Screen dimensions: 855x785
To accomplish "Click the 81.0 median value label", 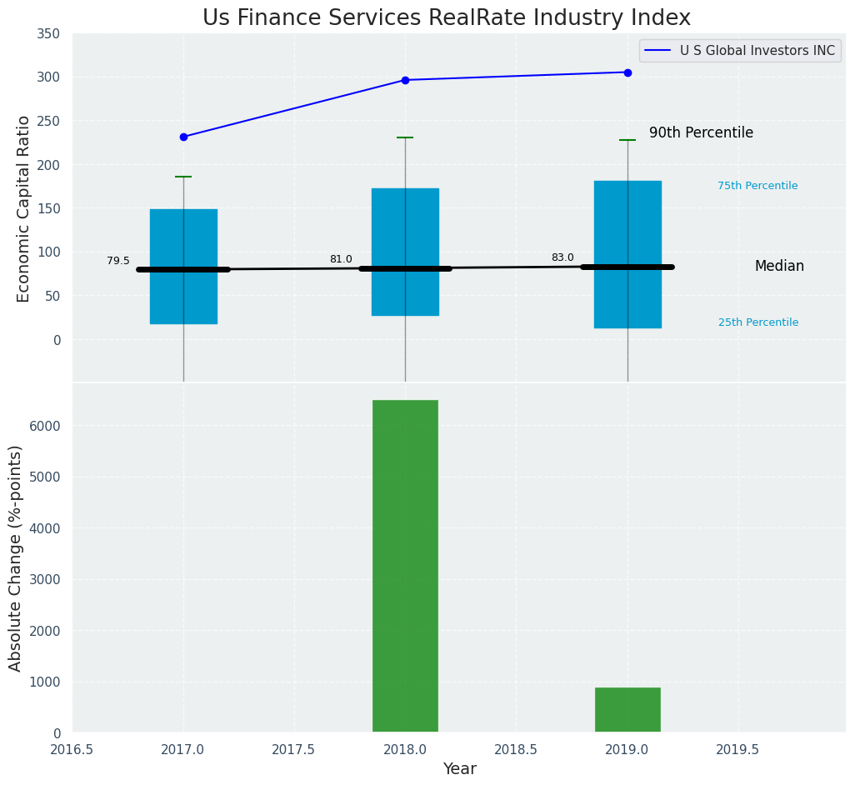I will [x=341, y=259].
